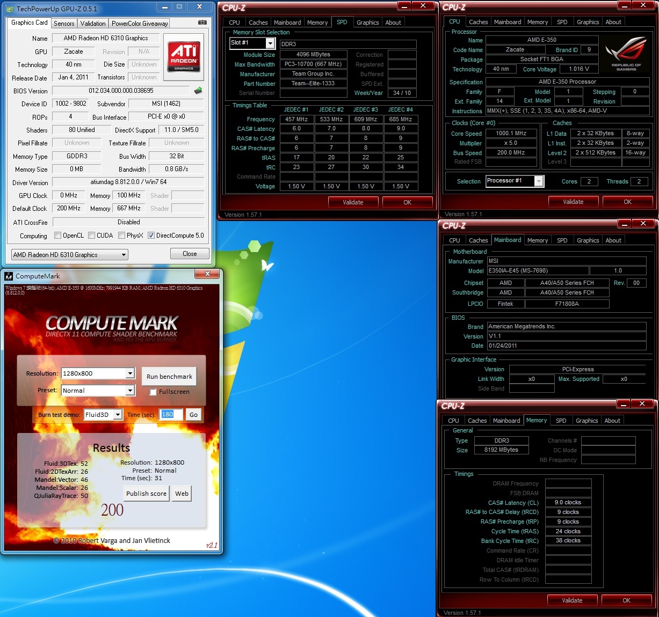Screen dimensions: 659x617
Task: Switch to Sensors tab in GPU-Z
Action: (64, 24)
